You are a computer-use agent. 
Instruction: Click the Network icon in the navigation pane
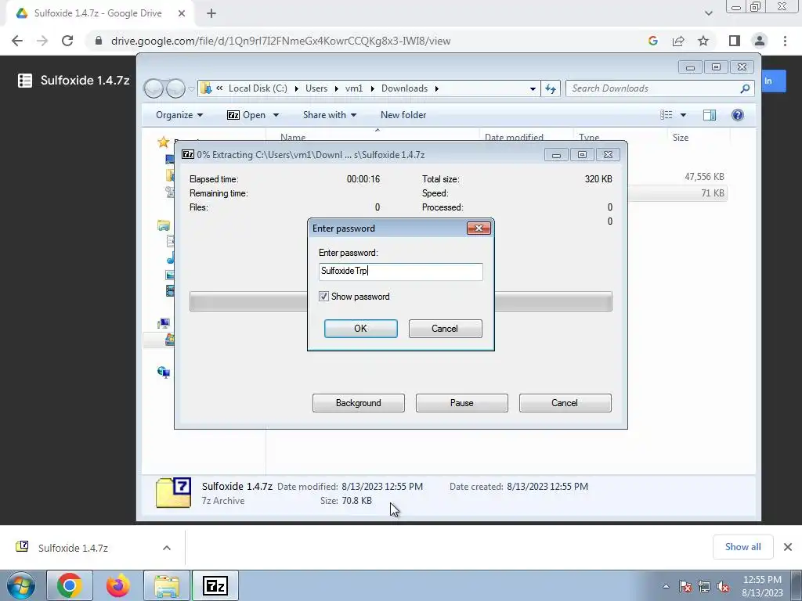click(164, 372)
